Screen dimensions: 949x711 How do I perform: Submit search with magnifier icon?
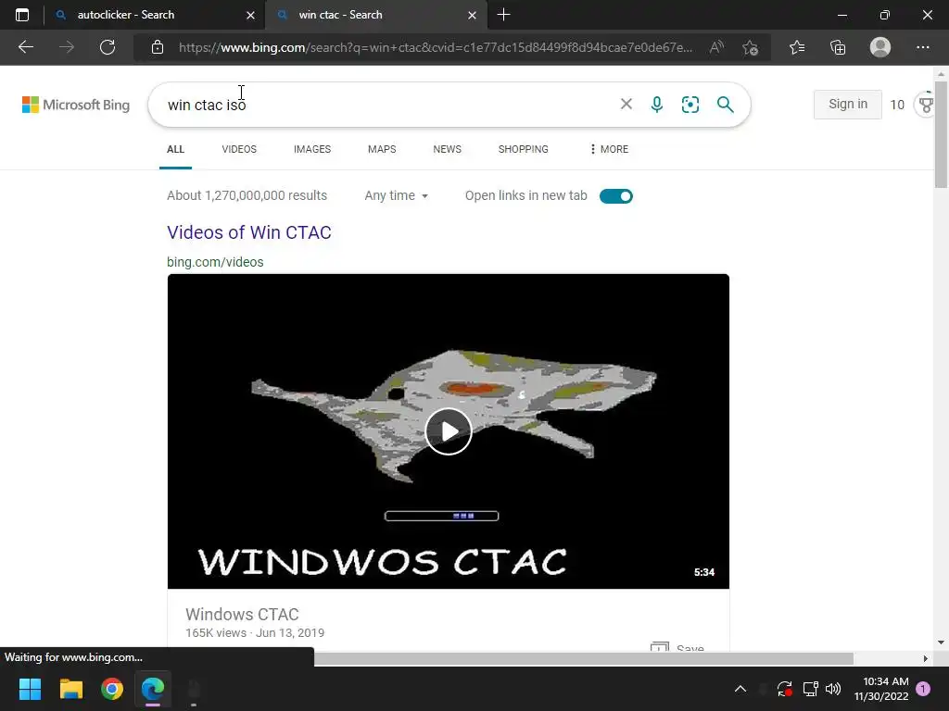point(725,105)
